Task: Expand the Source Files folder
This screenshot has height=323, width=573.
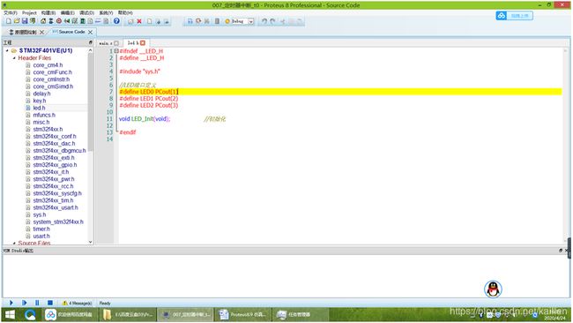Action: [x=14, y=243]
